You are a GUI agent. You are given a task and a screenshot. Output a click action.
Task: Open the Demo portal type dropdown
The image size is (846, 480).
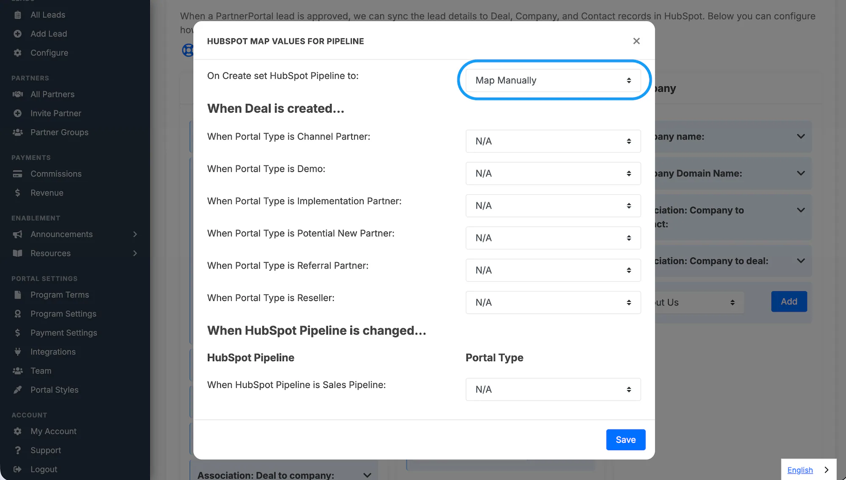(x=553, y=174)
